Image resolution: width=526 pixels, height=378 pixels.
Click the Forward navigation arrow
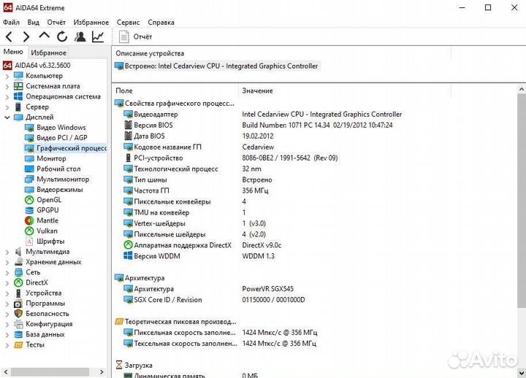point(26,36)
